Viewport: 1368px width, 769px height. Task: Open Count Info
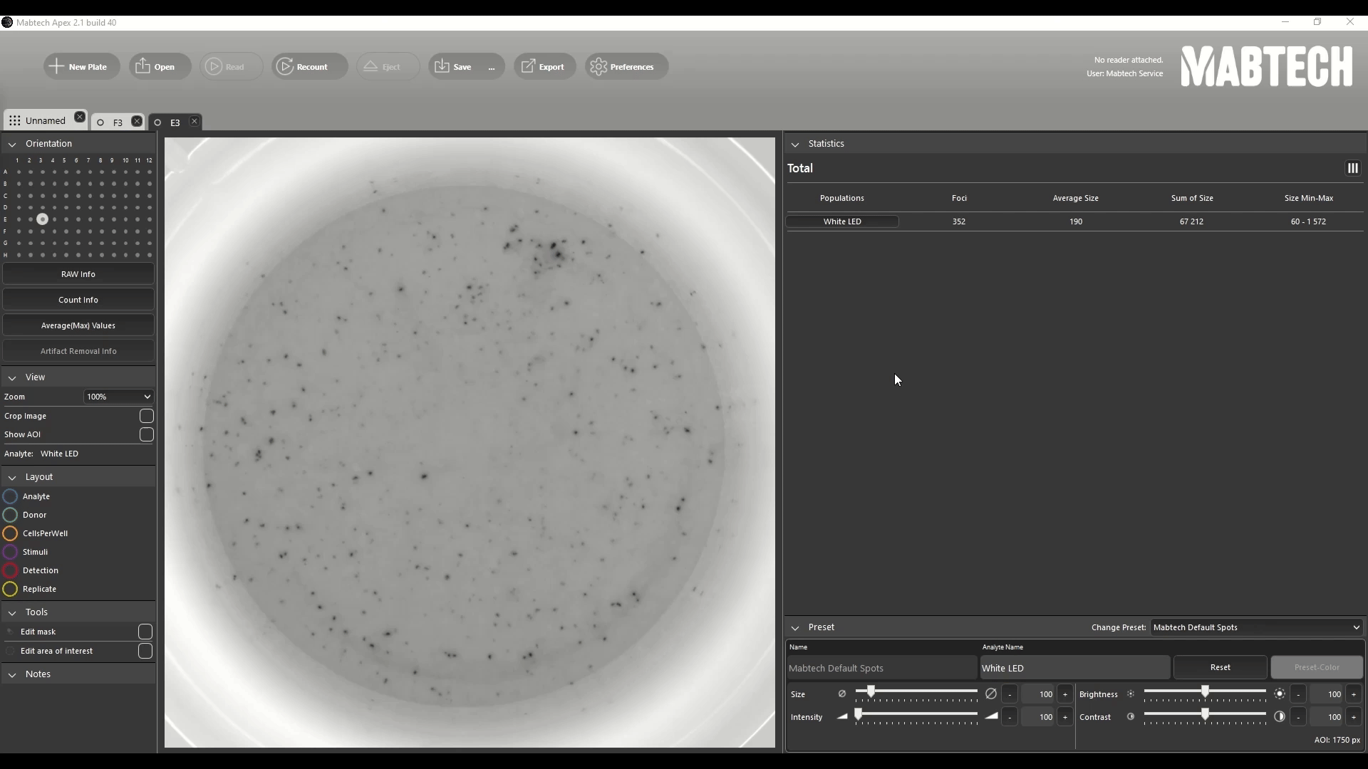78,299
